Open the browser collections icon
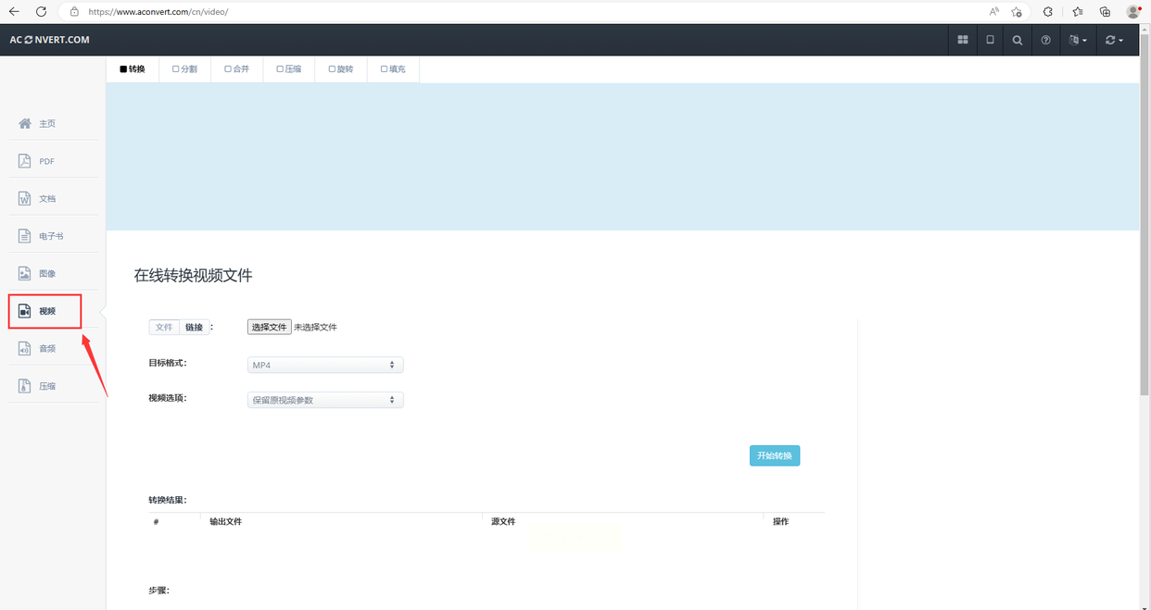This screenshot has height=610, width=1151. click(1105, 12)
